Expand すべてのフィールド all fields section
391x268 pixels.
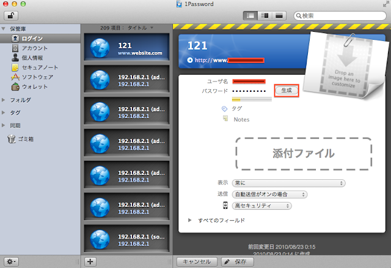[x=190, y=220]
